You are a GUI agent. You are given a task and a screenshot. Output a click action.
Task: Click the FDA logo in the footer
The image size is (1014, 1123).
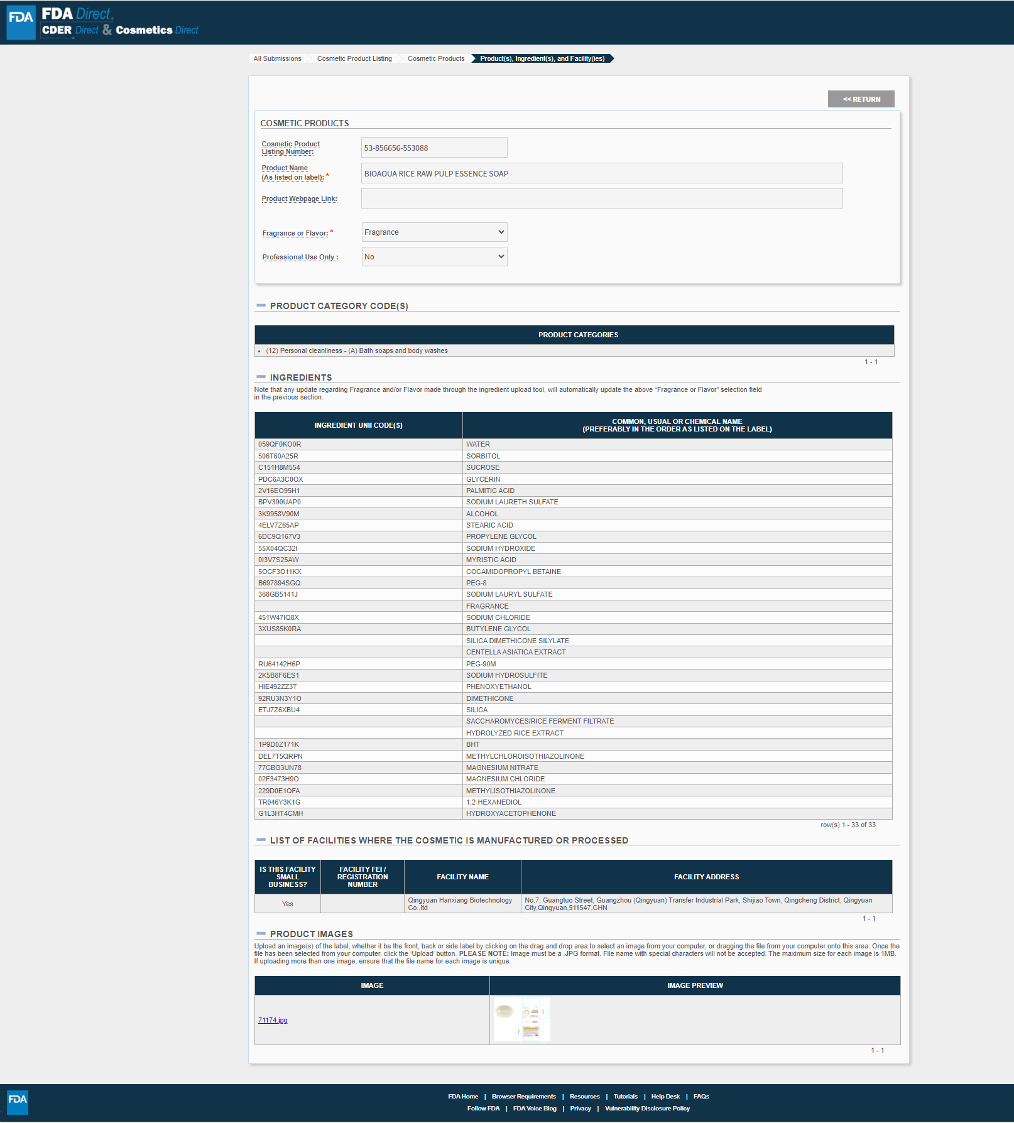pos(18,1102)
